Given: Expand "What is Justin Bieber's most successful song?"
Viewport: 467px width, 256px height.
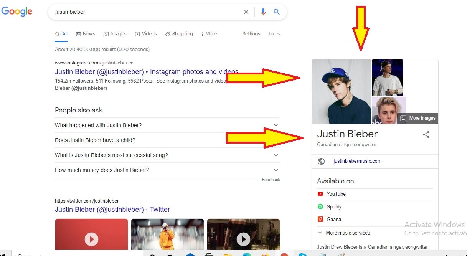Looking at the screenshot, I should tap(167, 155).
